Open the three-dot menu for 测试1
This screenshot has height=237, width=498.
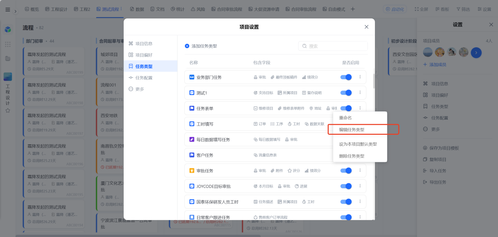coord(360,92)
